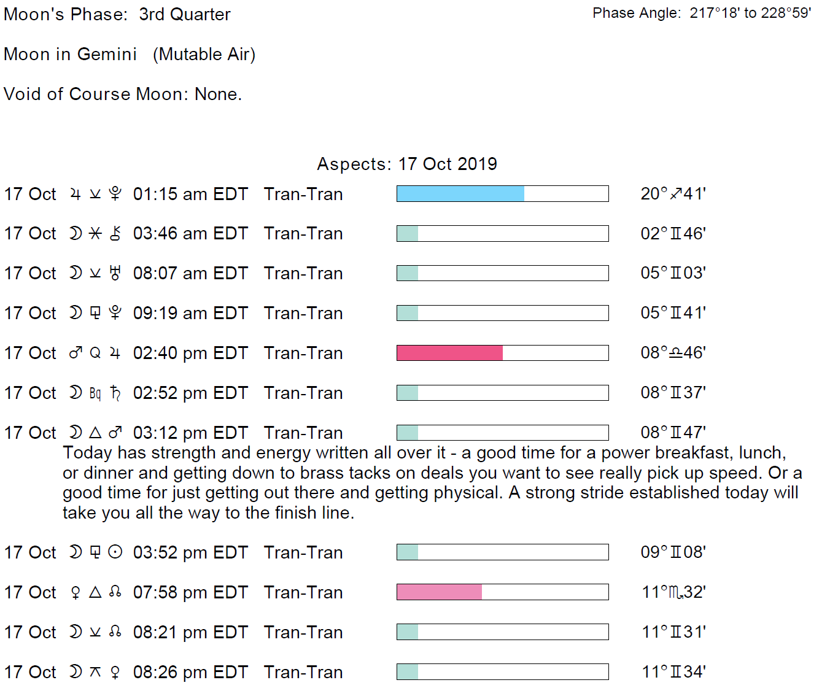The image size is (838, 688).
Task: Select the Venus glyph in the 07:58 pm row
Action: [76, 592]
